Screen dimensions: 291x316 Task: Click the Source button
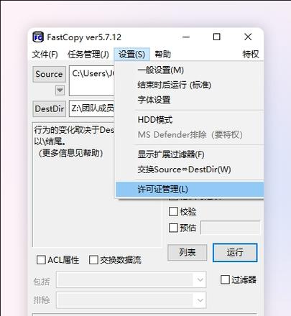[49, 74]
